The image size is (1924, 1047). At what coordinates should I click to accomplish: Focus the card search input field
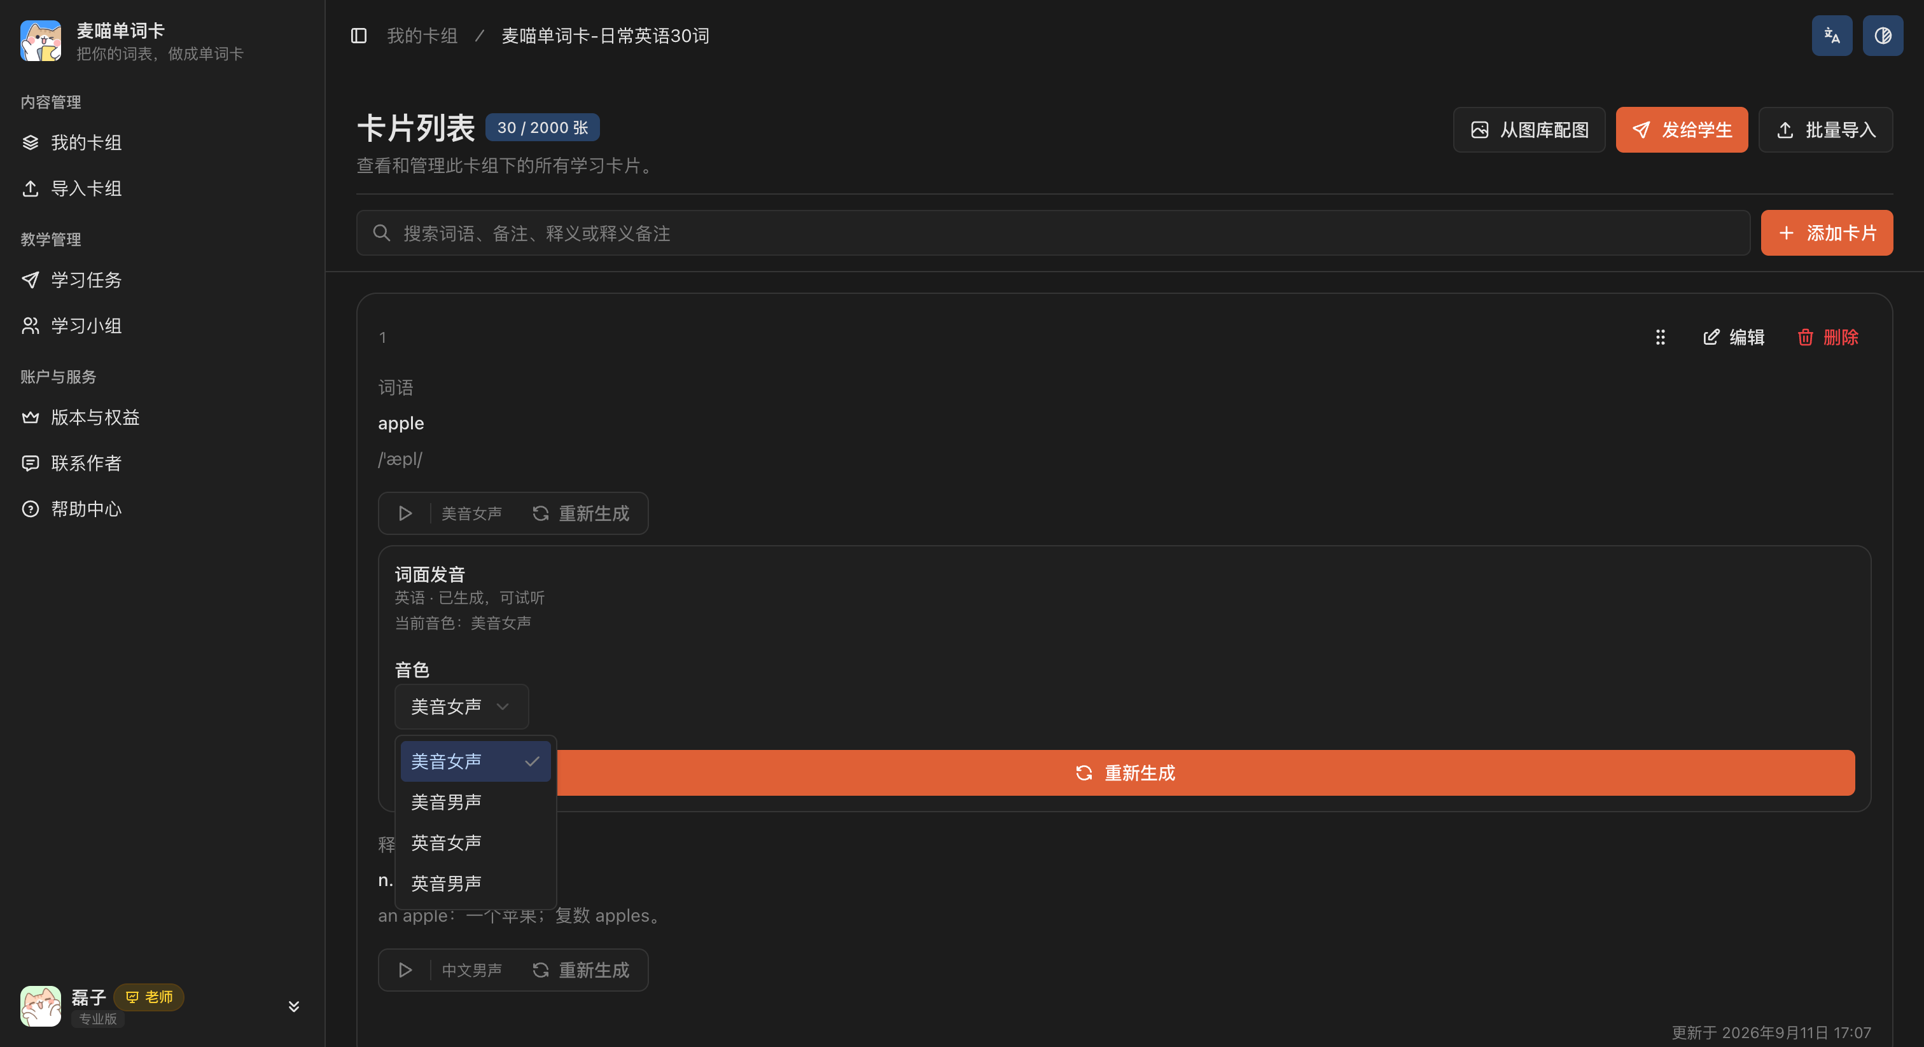(x=1053, y=233)
